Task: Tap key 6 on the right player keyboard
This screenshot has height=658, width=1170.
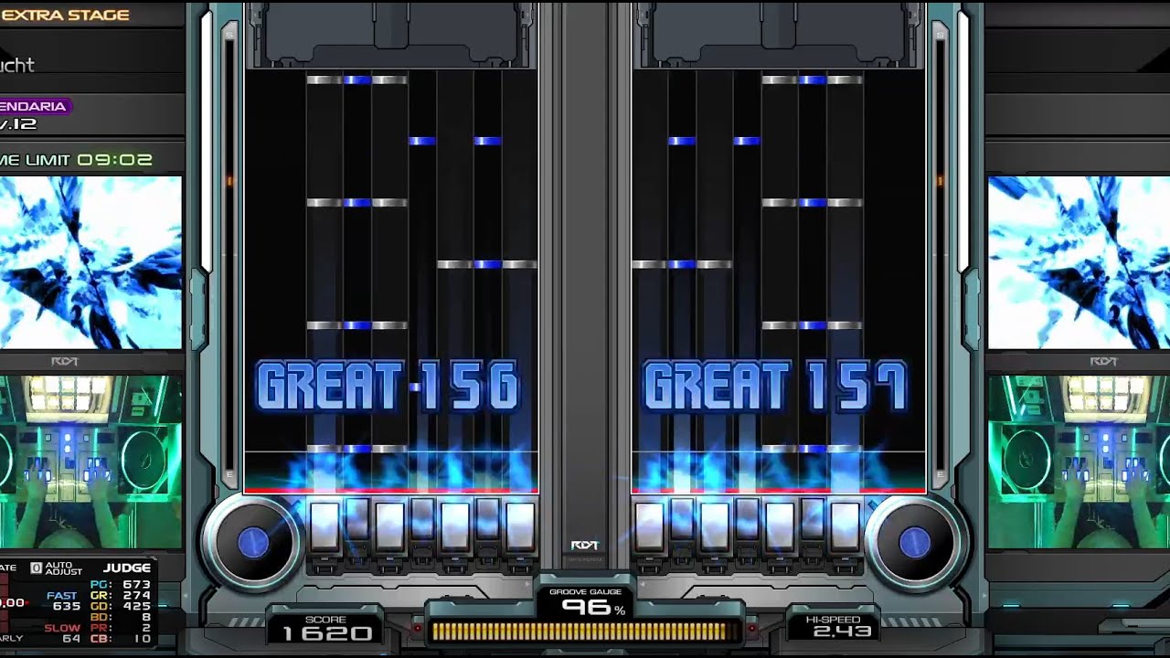Action: pyautogui.click(x=813, y=519)
